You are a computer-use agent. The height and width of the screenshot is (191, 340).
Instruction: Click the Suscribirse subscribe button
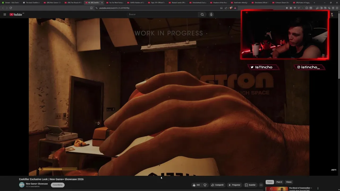(x=58, y=185)
